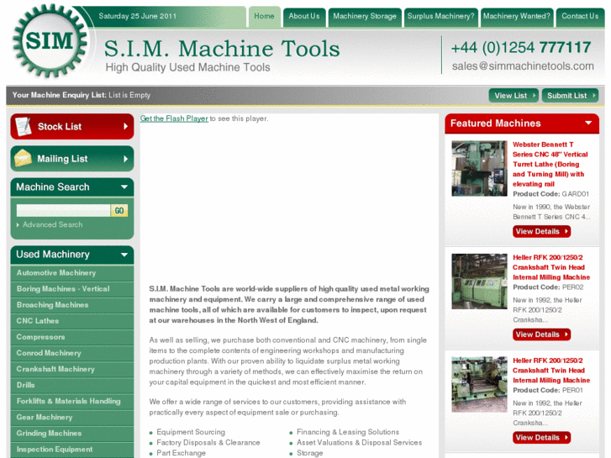Open Advanced Search link
The height and width of the screenshot is (458, 611).
click(53, 225)
